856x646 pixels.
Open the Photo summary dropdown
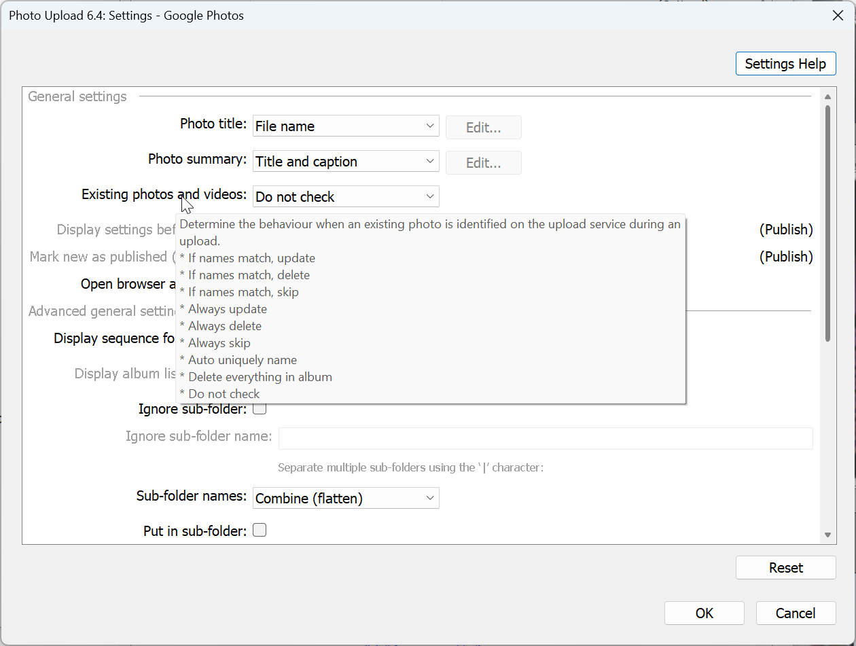click(x=346, y=162)
